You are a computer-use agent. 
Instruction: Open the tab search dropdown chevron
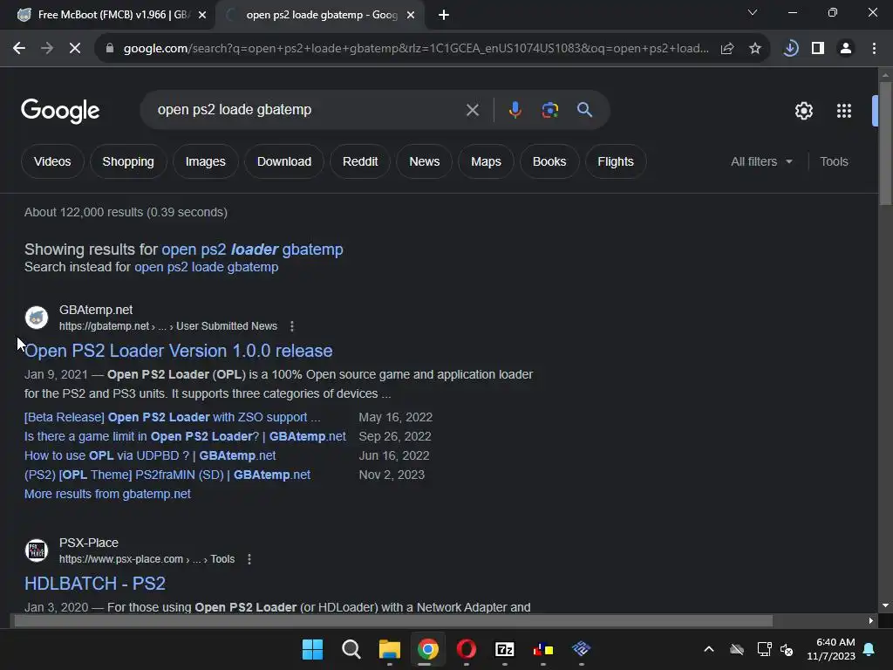[x=753, y=12]
